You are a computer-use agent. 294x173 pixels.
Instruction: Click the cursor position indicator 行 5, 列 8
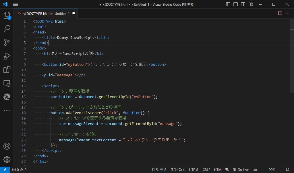tap(159, 170)
